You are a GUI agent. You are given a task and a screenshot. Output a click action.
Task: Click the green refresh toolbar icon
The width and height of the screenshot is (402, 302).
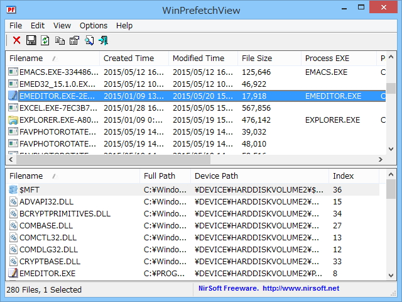(45, 40)
